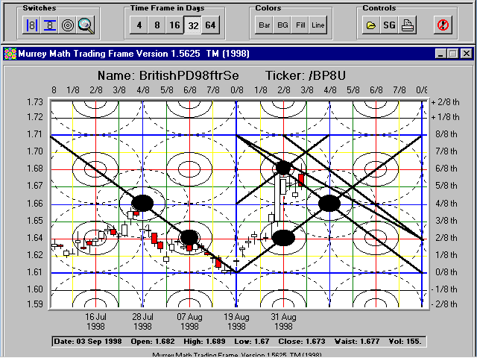
Task: Minimize the Murrey Math Trading Frame window
Action: click(x=441, y=54)
